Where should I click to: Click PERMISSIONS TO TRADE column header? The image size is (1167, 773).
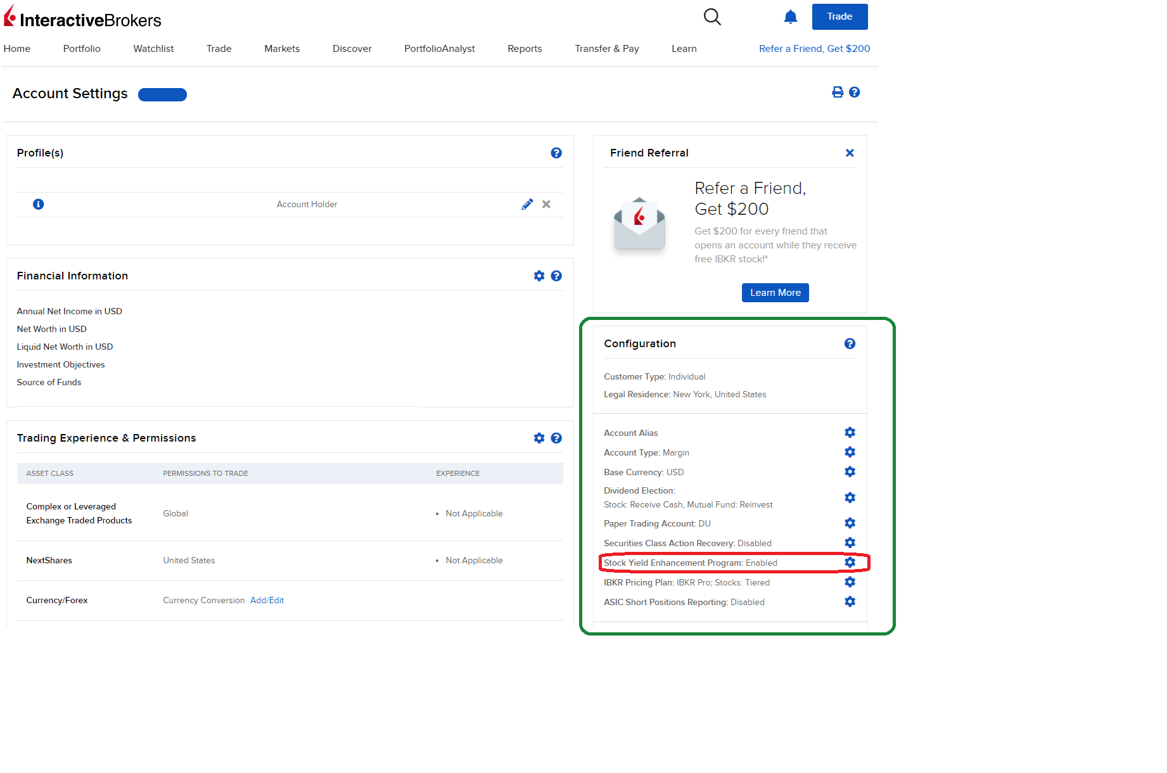pyautogui.click(x=205, y=473)
